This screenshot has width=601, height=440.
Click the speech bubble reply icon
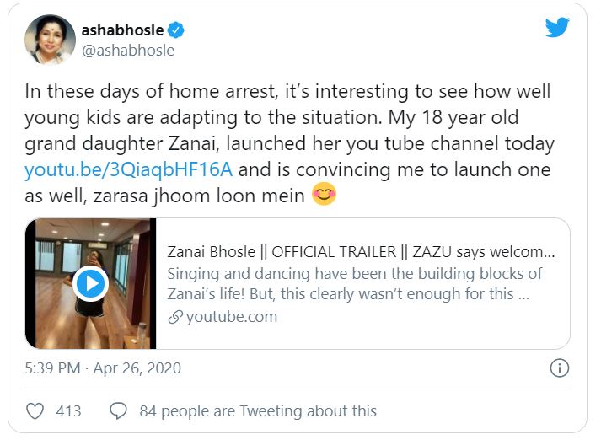click(119, 410)
